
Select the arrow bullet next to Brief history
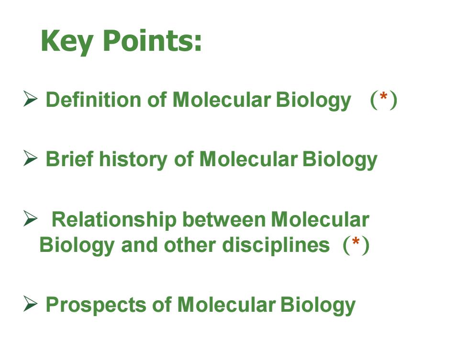(x=31, y=158)
